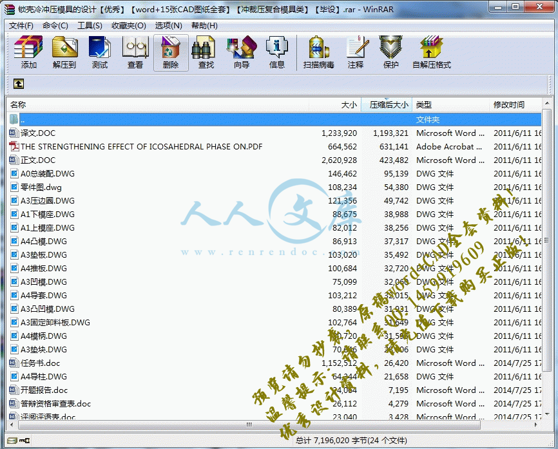Click the DWG icon of A4导柱.DWG
Viewport: 558px width, 449px height.
[x=14, y=376]
